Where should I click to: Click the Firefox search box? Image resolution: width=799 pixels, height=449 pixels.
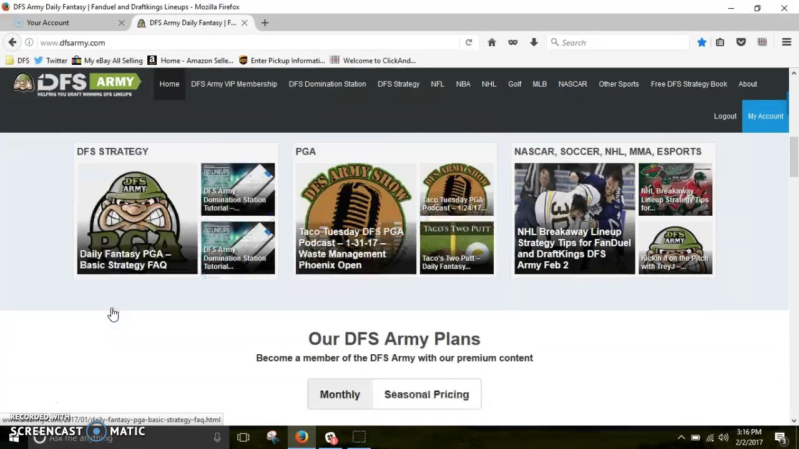click(618, 42)
